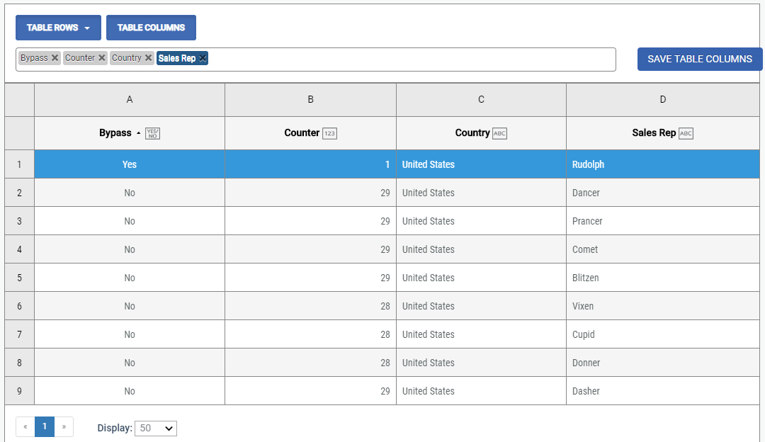Toggle the ascending sort arrow on Bypass
The image size is (765, 442).
pyautogui.click(x=139, y=133)
